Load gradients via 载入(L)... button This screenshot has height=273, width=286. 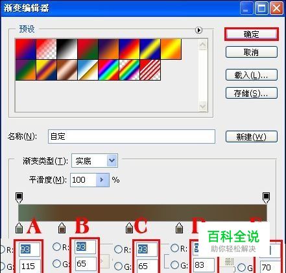tap(252, 75)
